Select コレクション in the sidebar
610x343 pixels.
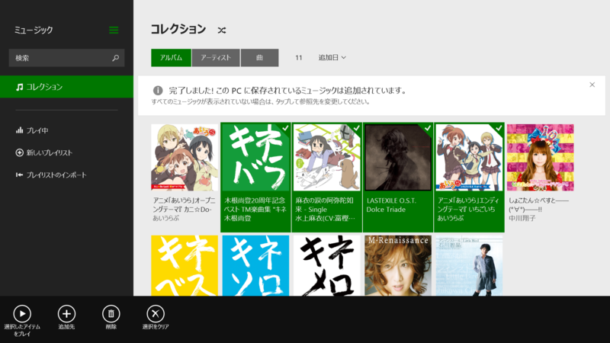click(x=66, y=87)
